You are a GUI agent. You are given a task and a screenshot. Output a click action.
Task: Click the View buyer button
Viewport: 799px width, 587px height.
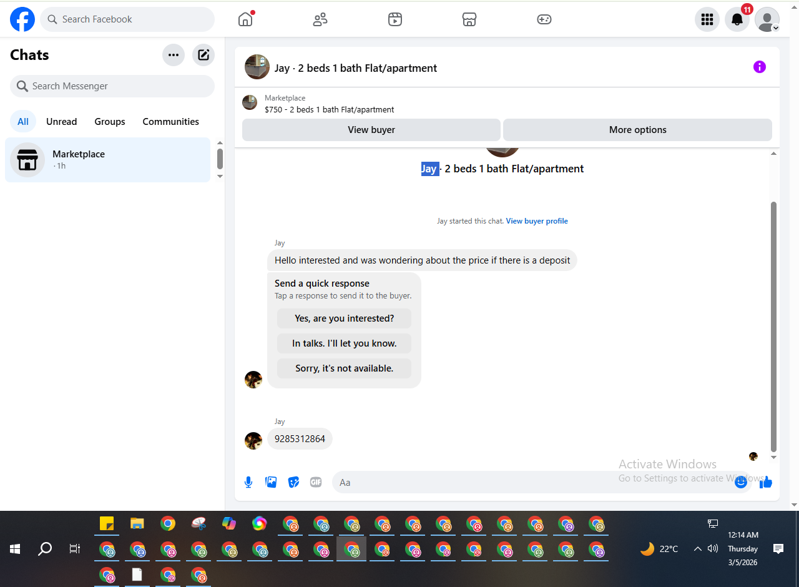coord(371,130)
